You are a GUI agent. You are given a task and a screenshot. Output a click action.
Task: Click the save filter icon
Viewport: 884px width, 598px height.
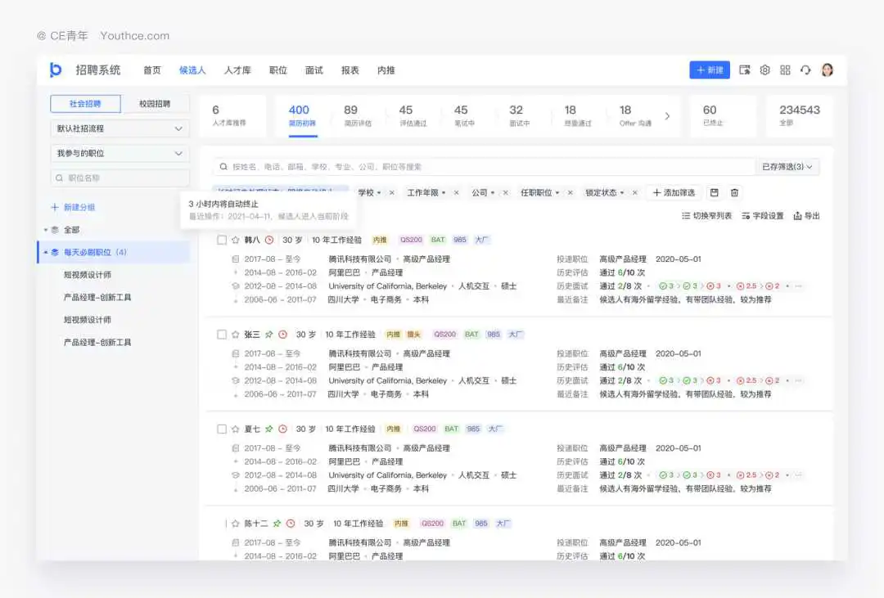point(714,193)
